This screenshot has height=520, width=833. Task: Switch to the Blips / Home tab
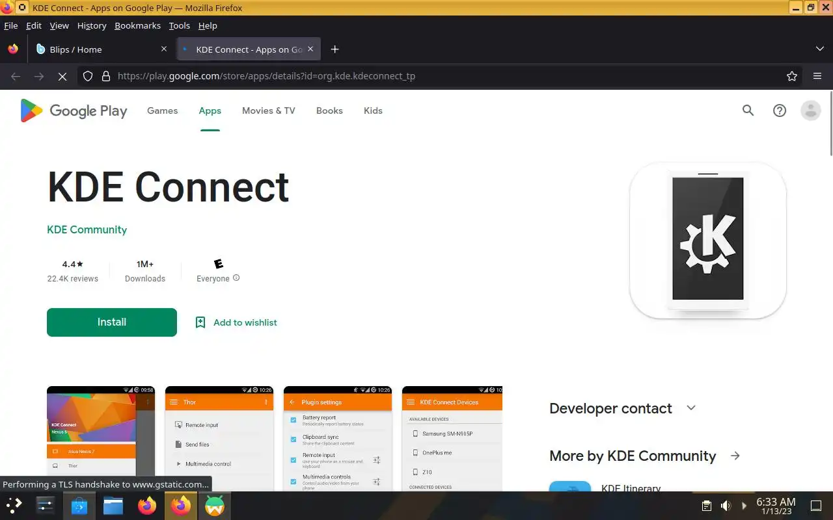tap(101, 49)
